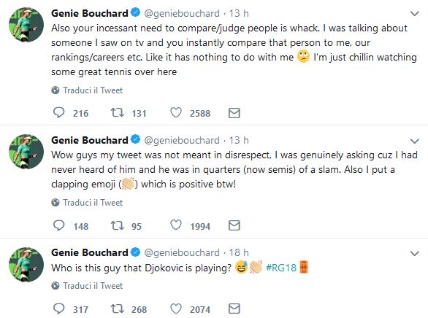
Task: Open the #RG18 hashtag link
Action: (x=281, y=268)
